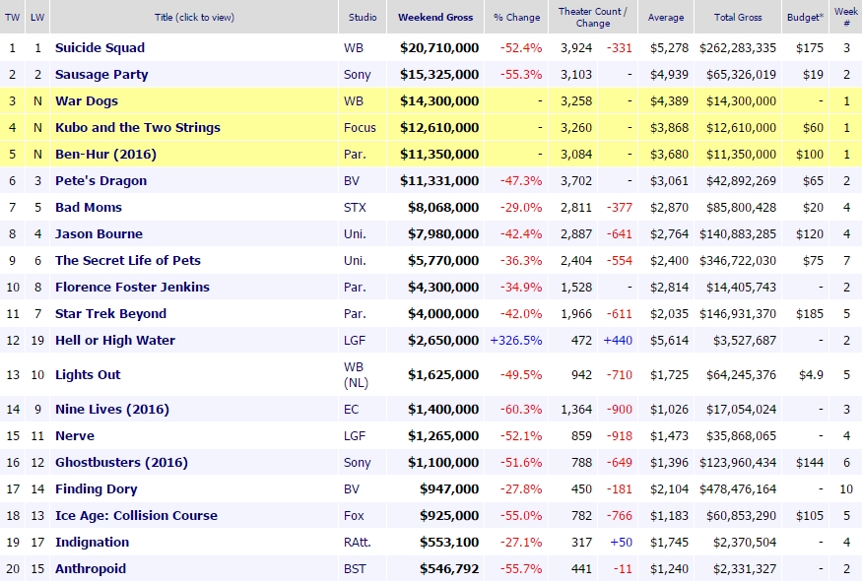Viewport: 862px width, 583px height.
Task: Click the Finding Dory title
Action: (97, 489)
